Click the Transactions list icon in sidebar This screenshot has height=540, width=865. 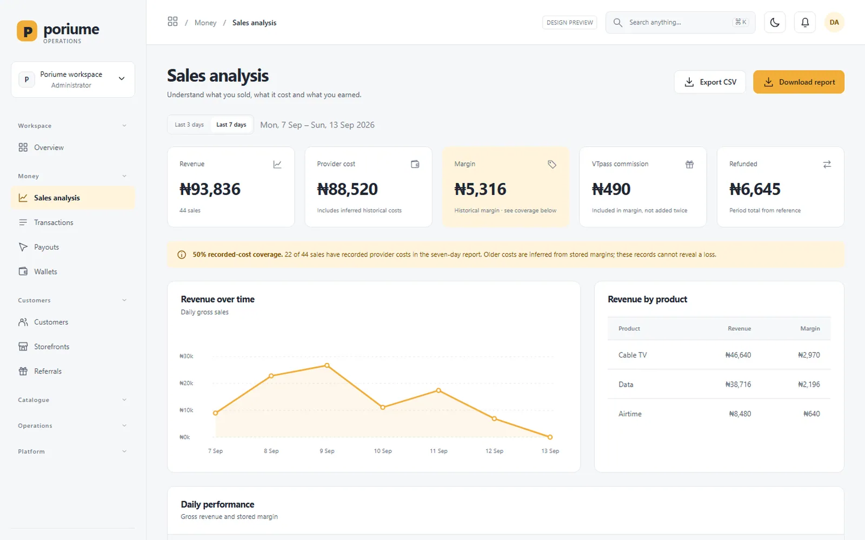click(x=23, y=222)
